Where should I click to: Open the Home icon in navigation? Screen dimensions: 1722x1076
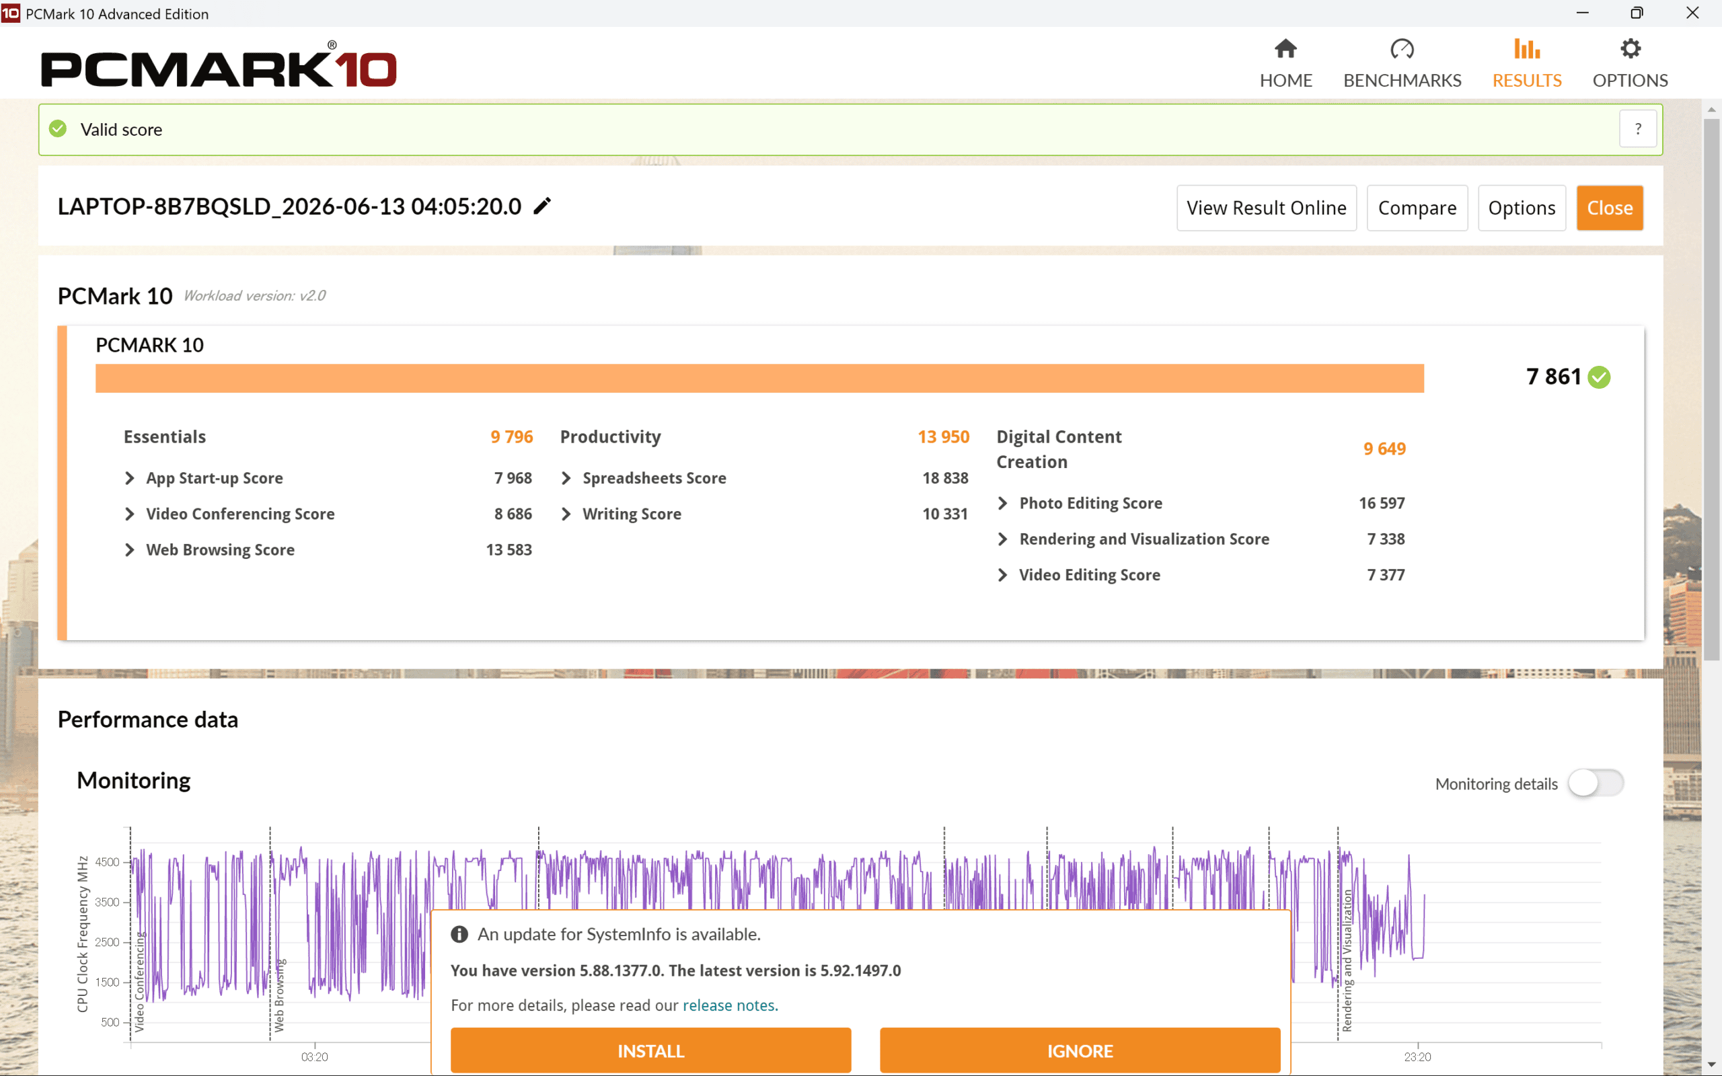[1285, 48]
